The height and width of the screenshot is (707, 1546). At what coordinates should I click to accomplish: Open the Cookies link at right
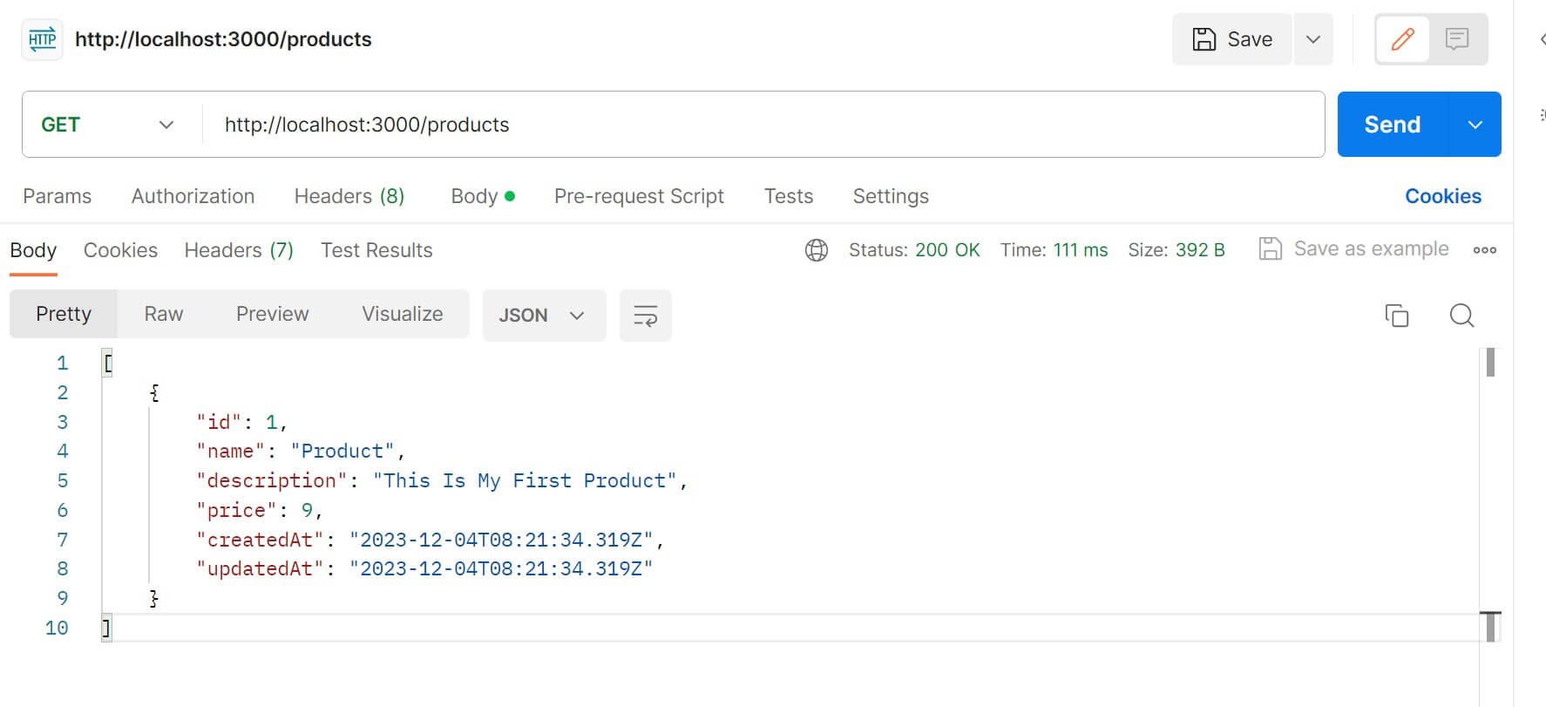1443,196
